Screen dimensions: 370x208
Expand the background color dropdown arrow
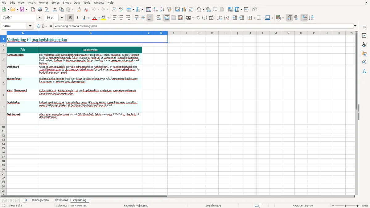pyautogui.click(x=108, y=18)
